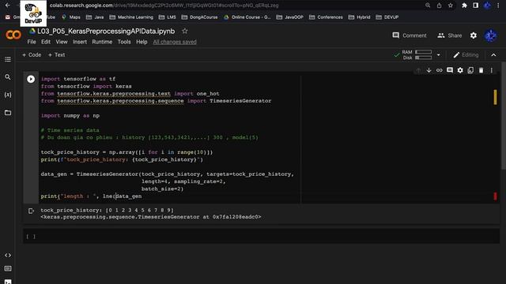Star the notebook

pos(184,31)
